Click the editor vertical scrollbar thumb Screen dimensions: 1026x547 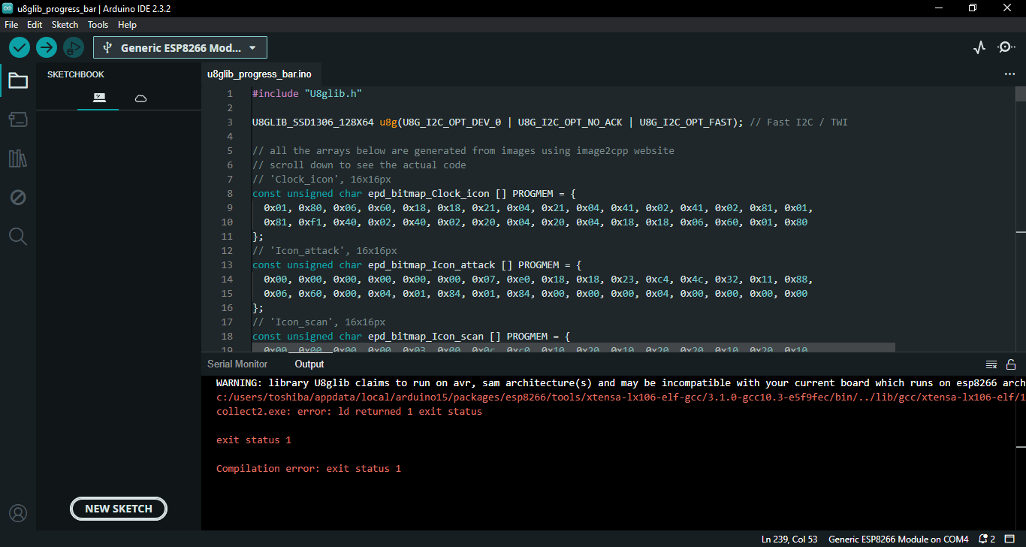click(x=1021, y=95)
